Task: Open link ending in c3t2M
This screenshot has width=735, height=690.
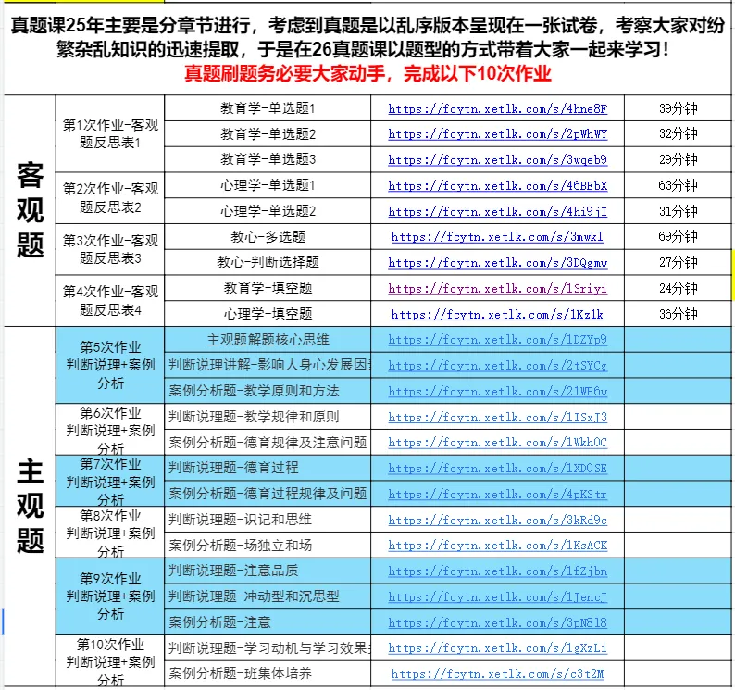Action: (497, 673)
